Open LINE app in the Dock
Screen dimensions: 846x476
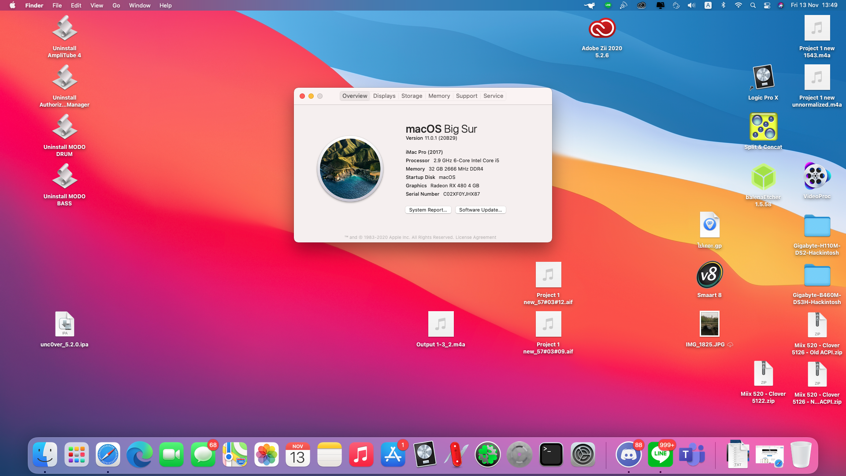point(660,454)
